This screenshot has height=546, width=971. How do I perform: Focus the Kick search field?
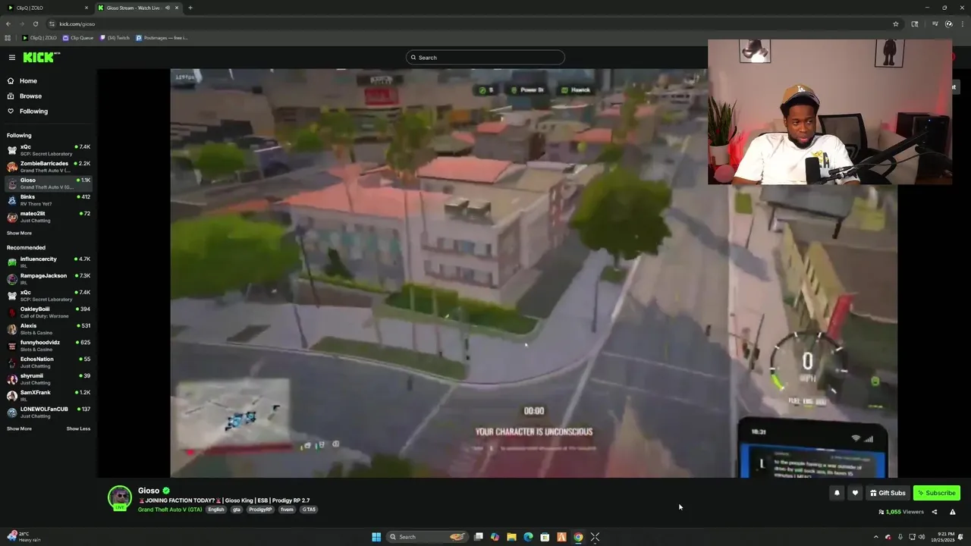pyautogui.click(x=485, y=58)
